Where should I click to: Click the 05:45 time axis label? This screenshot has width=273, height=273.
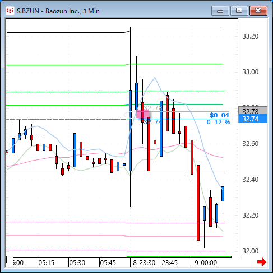(108, 263)
